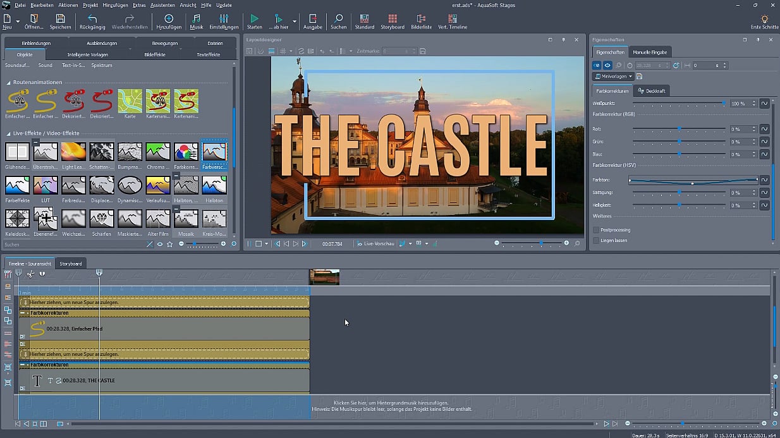Open the Ausgabe export icon
The width and height of the screenshot is (780, 438).
[312, 19]
